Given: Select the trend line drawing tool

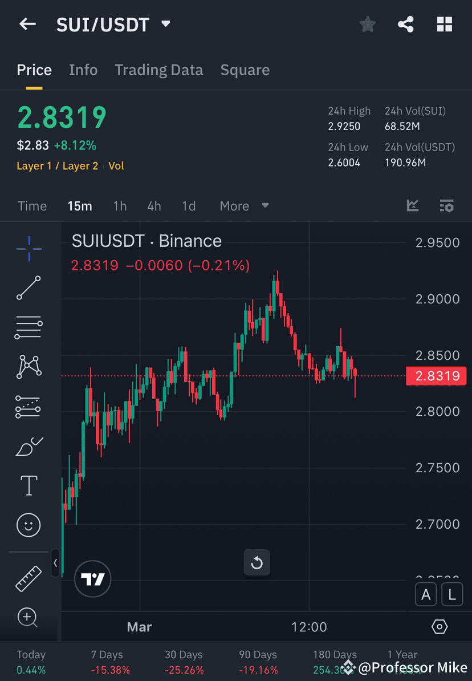Looking at the screenshot, I should pyautogui.click(x=29, y=288).
